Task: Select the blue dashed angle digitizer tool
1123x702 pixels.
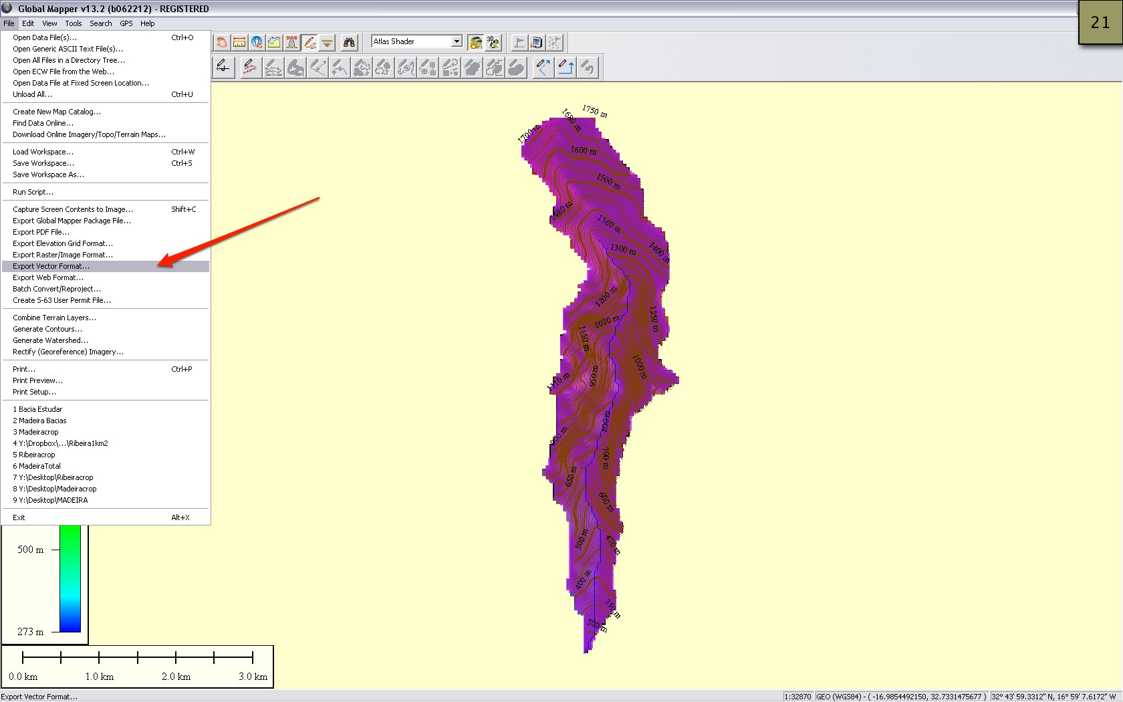Action: click(543, 68)
